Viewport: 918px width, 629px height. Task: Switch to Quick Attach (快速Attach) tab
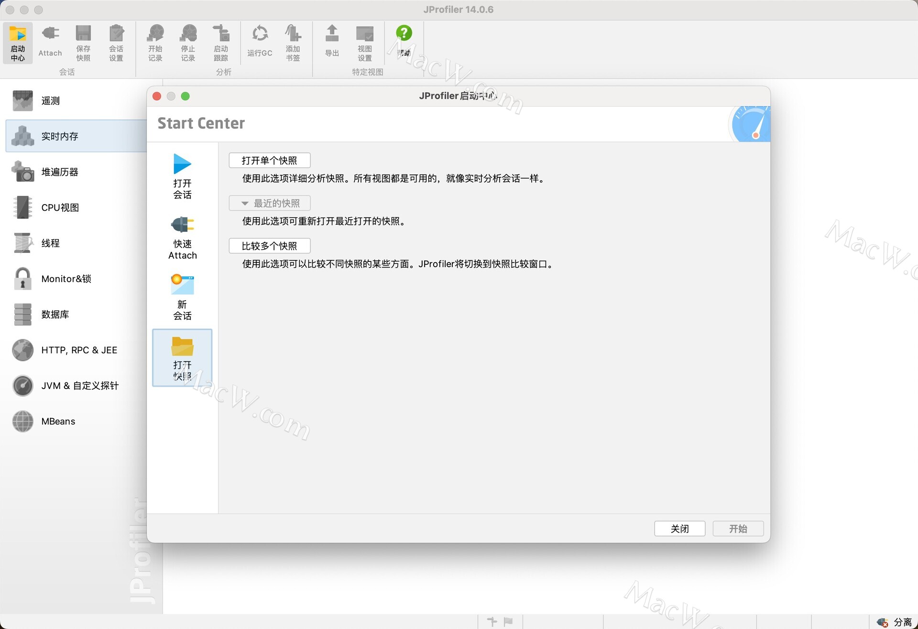point(182,237)
